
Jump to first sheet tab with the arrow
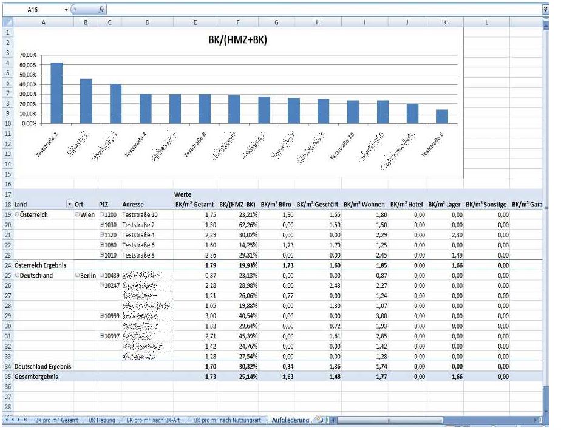point(7,420)
